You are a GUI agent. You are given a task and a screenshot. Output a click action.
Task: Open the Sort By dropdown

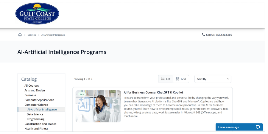[213, 79]
